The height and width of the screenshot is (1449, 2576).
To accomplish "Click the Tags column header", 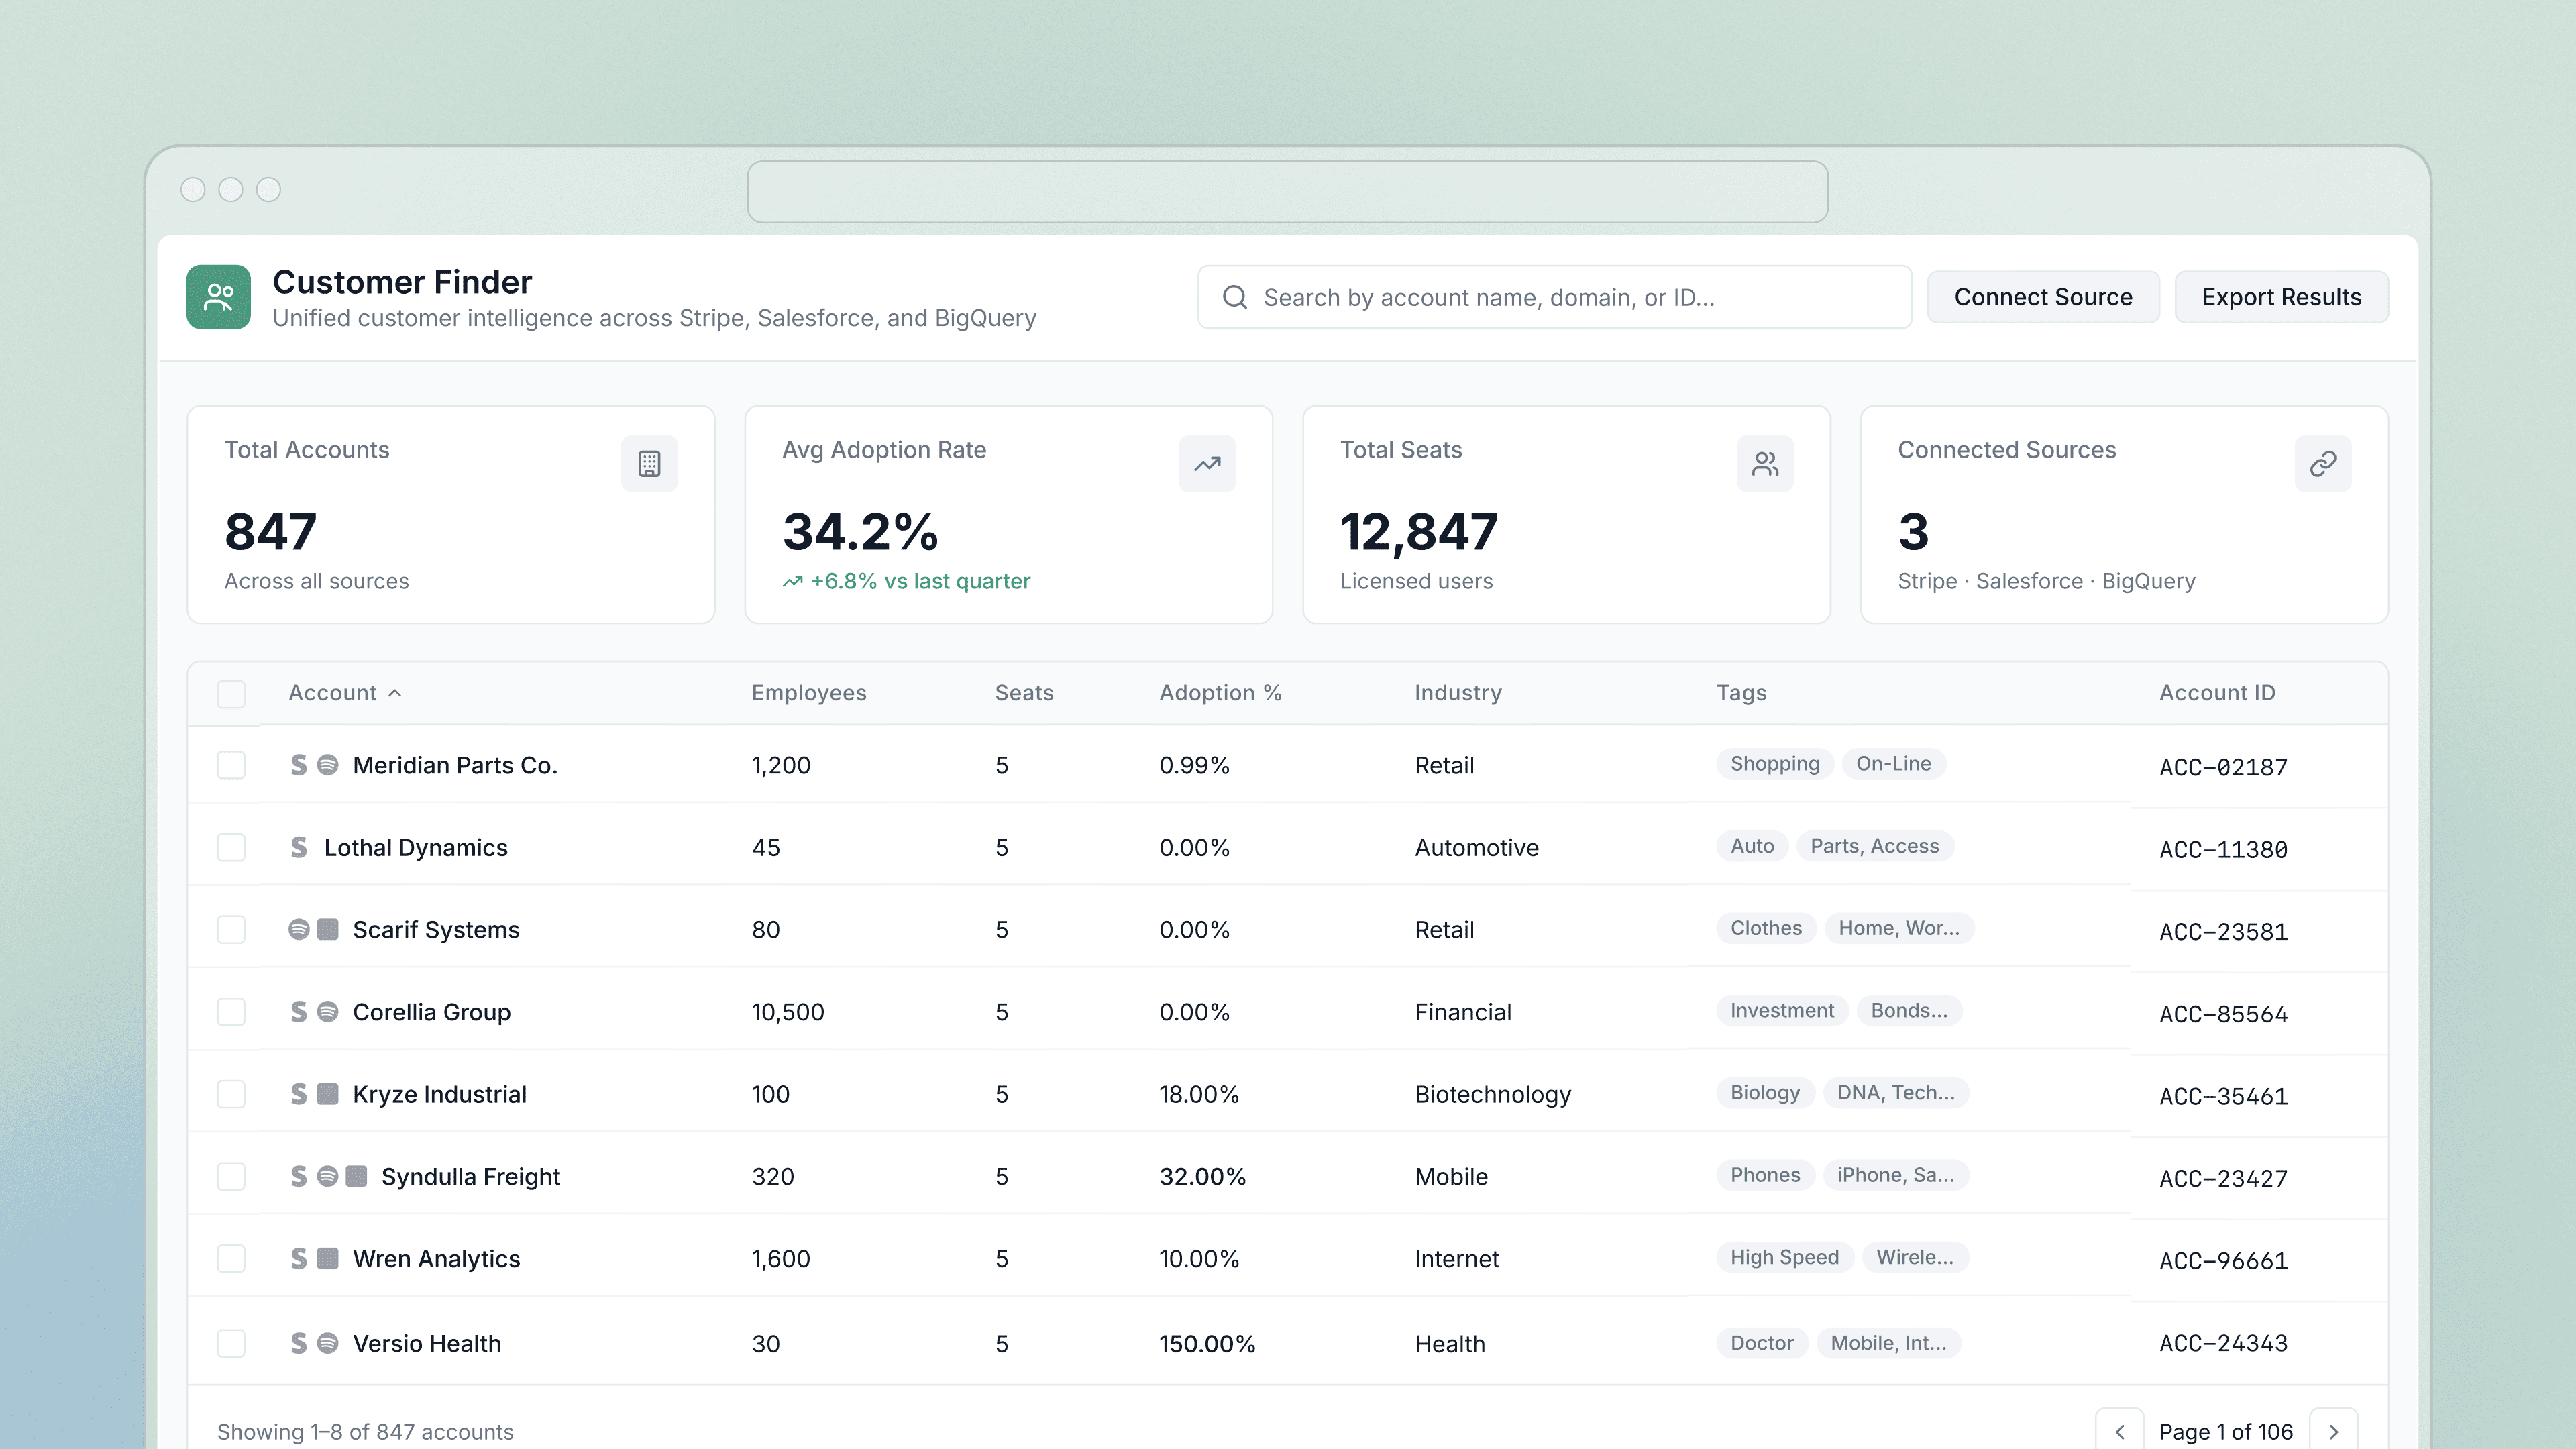I will (x=1741, y=693).
